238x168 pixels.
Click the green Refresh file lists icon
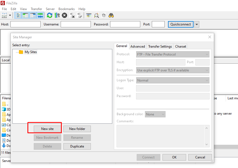pos(49,15)
